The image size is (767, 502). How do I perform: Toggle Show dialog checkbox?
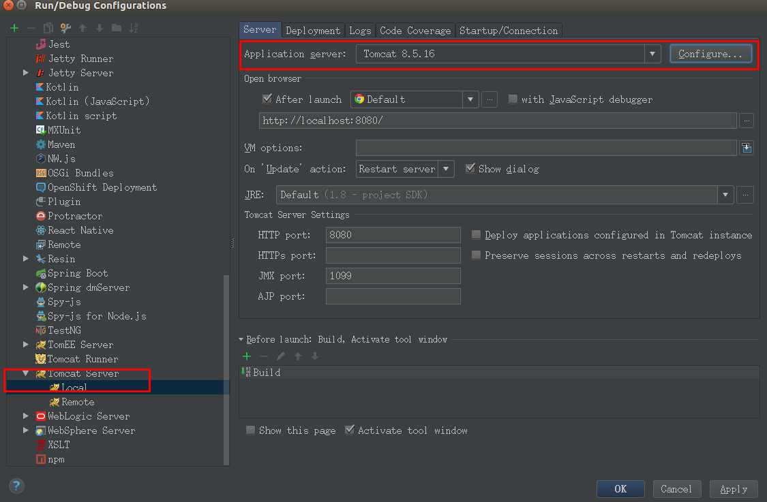click(x=470, y=169)
